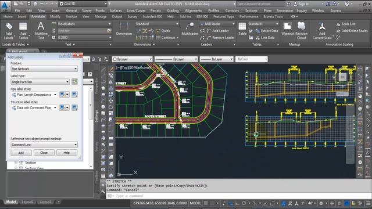Open the Analyze ribbon tab
This screenshot has width=372, height=209.
click(x=71, y=17)
